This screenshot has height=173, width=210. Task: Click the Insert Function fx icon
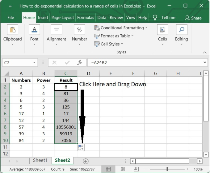tap(80, 62)
